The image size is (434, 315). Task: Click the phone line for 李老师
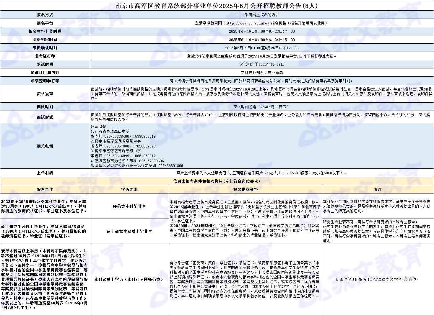tap(123, 156)
